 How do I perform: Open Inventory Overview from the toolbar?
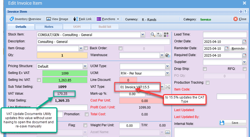(25, 19)
